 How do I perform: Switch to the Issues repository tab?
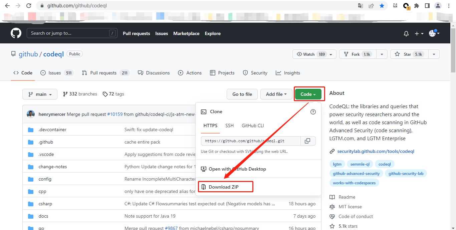coord(56,73)
